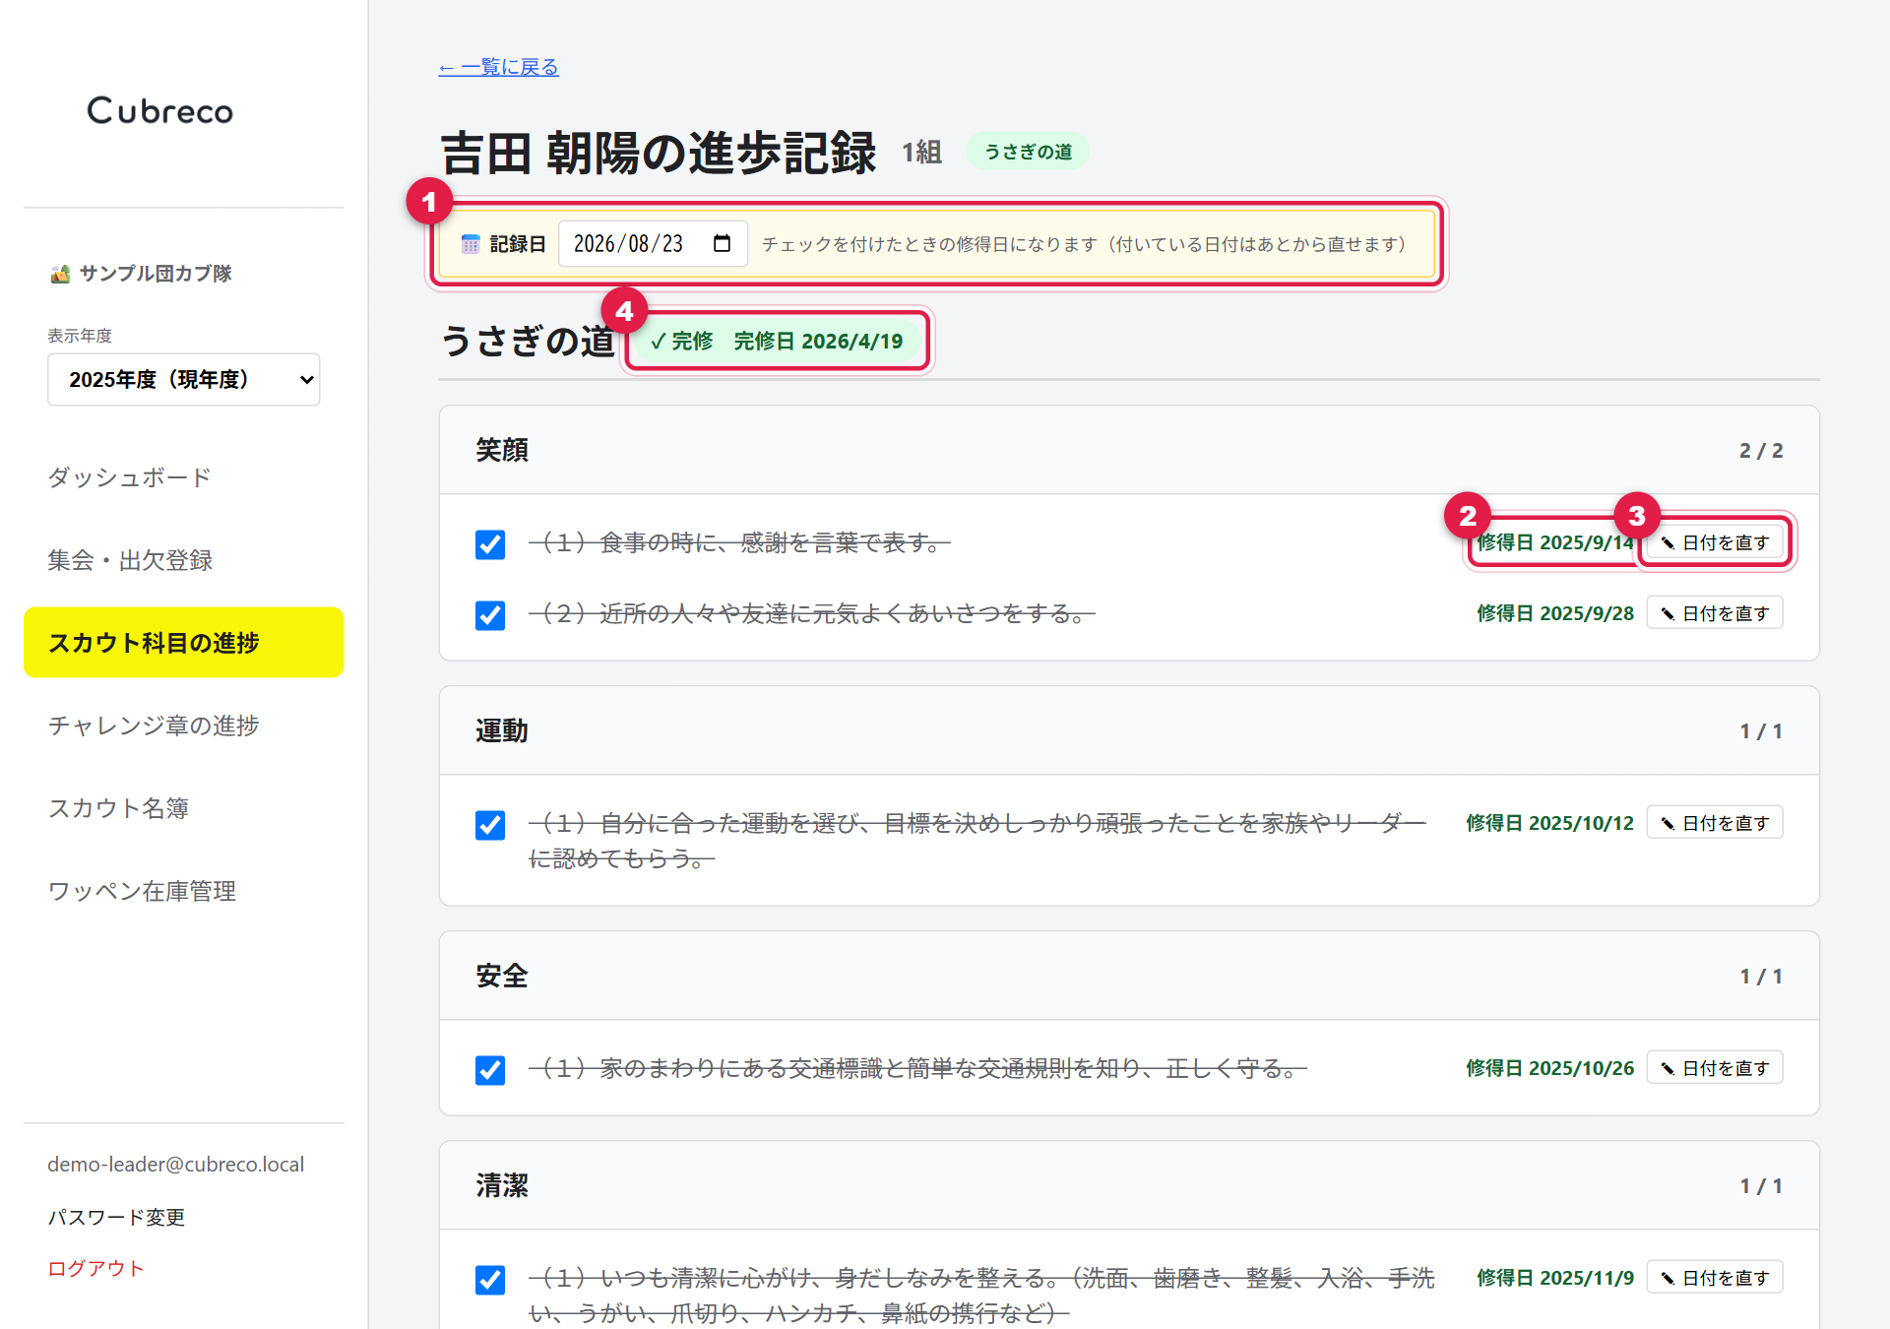Toggle the 安全 traffic signs item checkbox
Image resolution: width=1890 pixels, height=1329 pixels.
tap(490, 1070)
